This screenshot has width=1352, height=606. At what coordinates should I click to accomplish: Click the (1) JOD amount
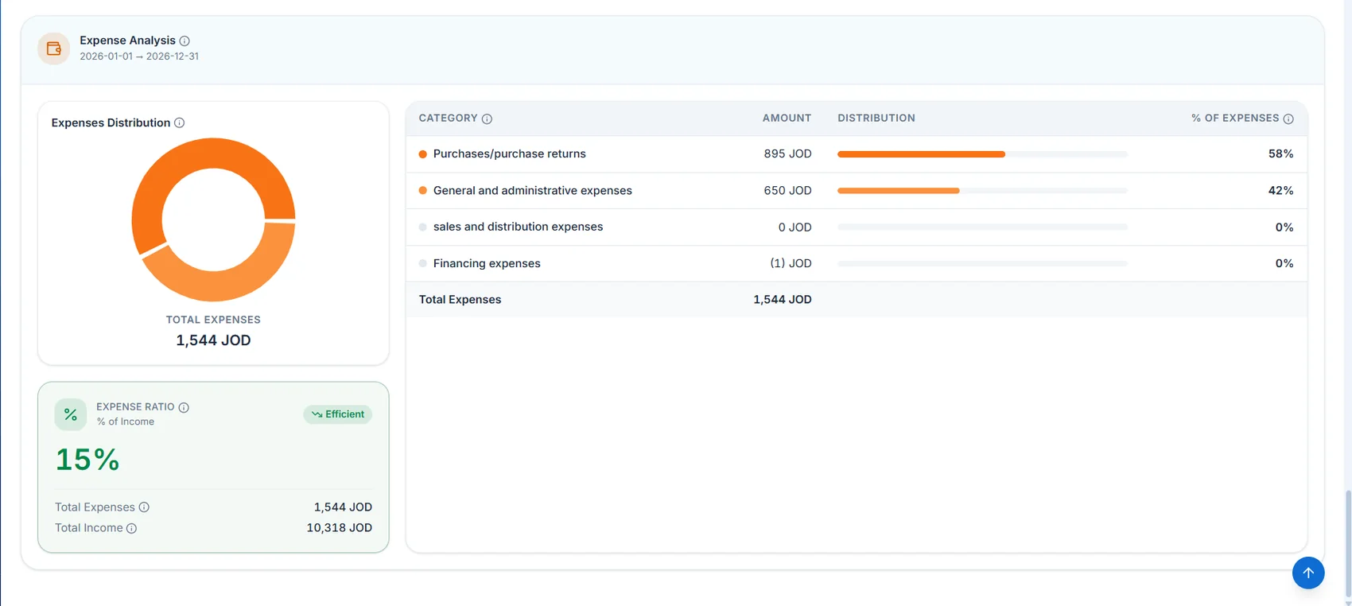coord(791,263)
